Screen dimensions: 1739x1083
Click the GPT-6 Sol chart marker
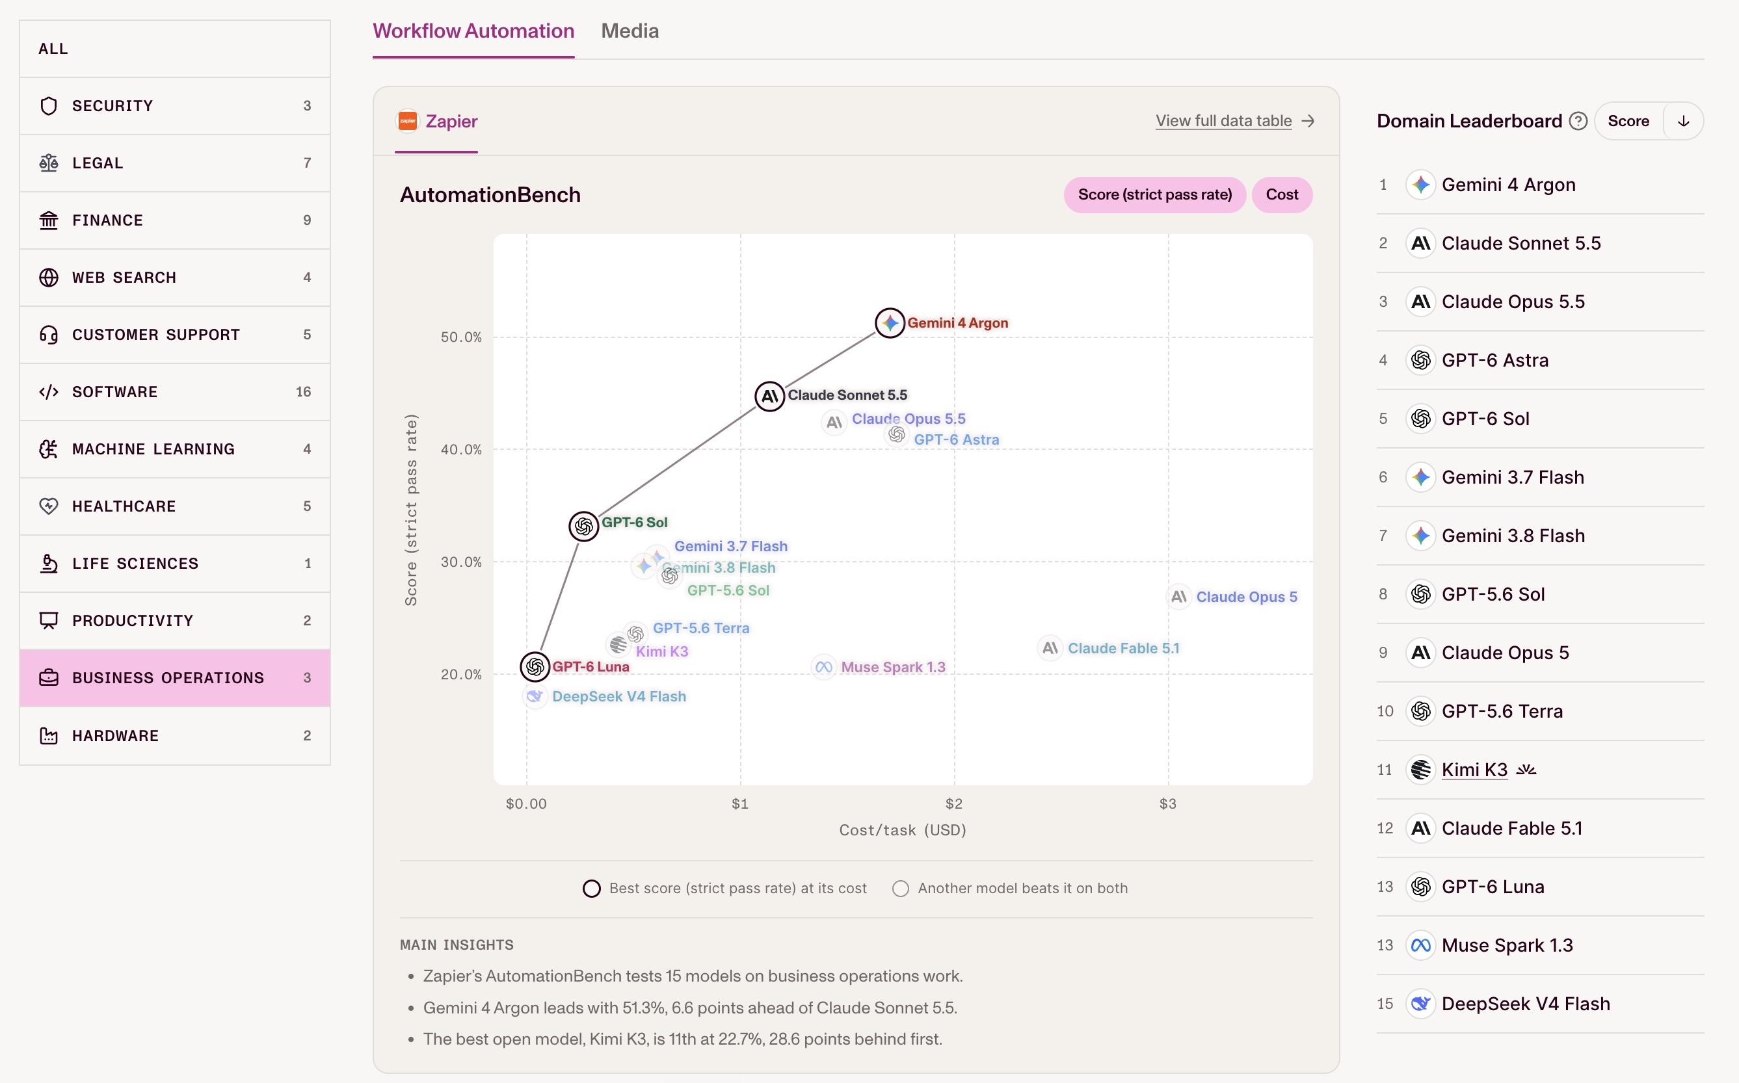tap(584, 527)
